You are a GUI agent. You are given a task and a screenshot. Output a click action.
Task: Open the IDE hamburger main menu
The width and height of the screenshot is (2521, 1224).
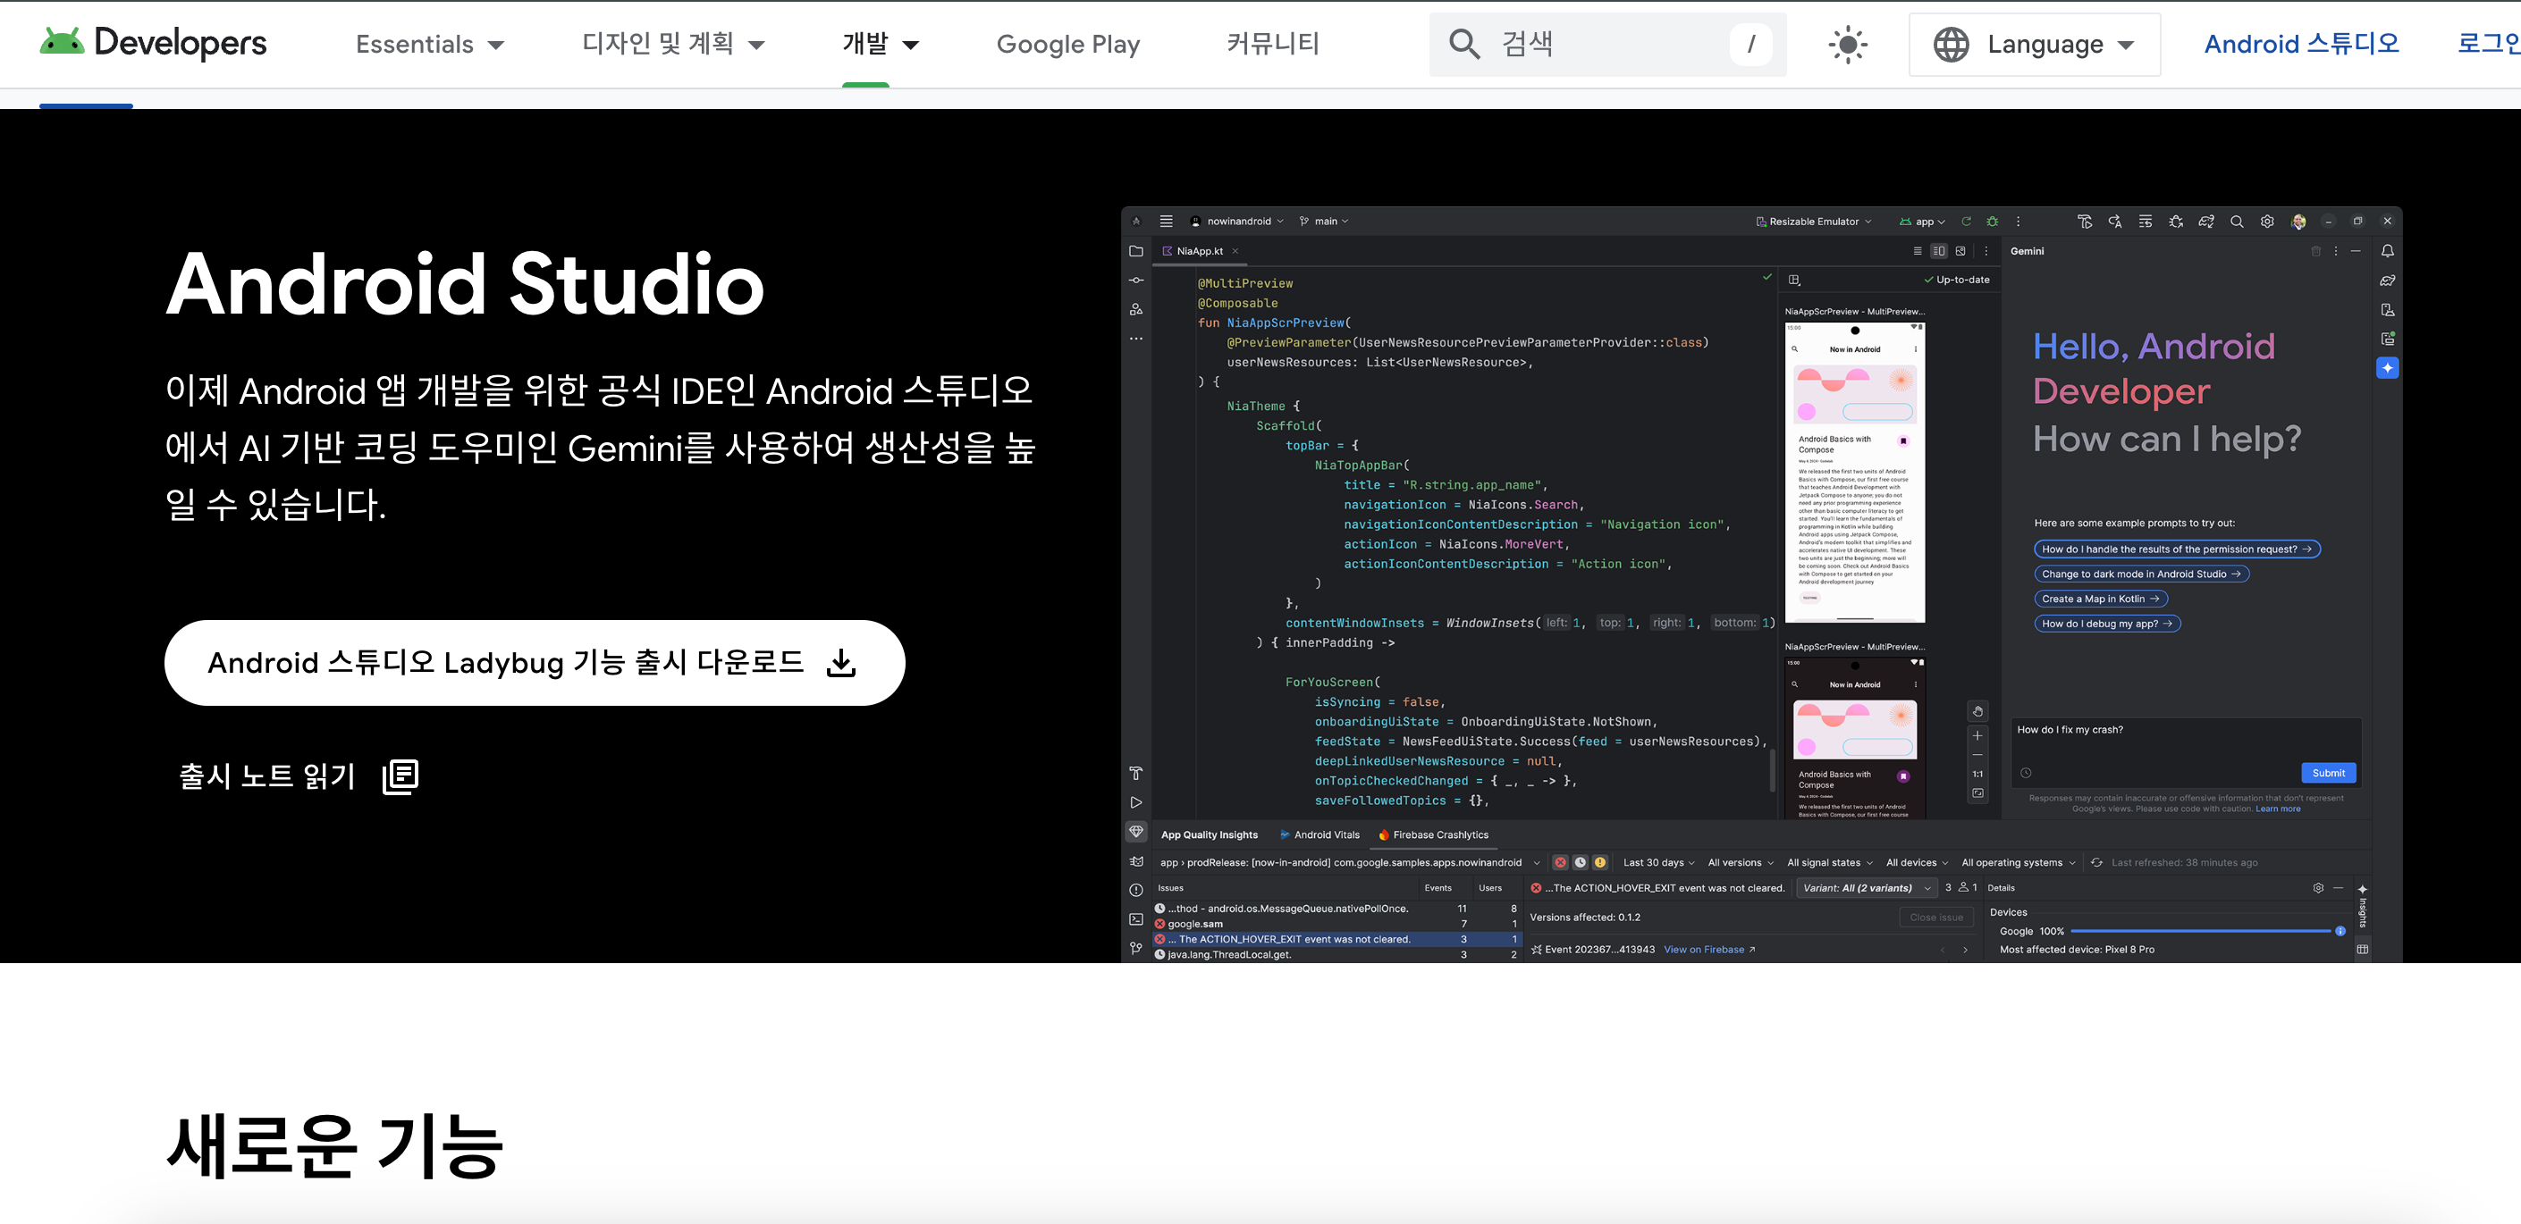1166,221
